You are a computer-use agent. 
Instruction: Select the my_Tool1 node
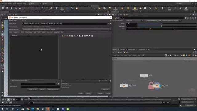click(x=124, y=86)
